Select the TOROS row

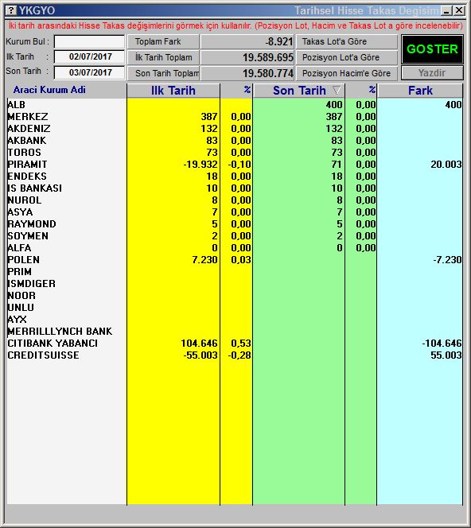click(235, 153)
